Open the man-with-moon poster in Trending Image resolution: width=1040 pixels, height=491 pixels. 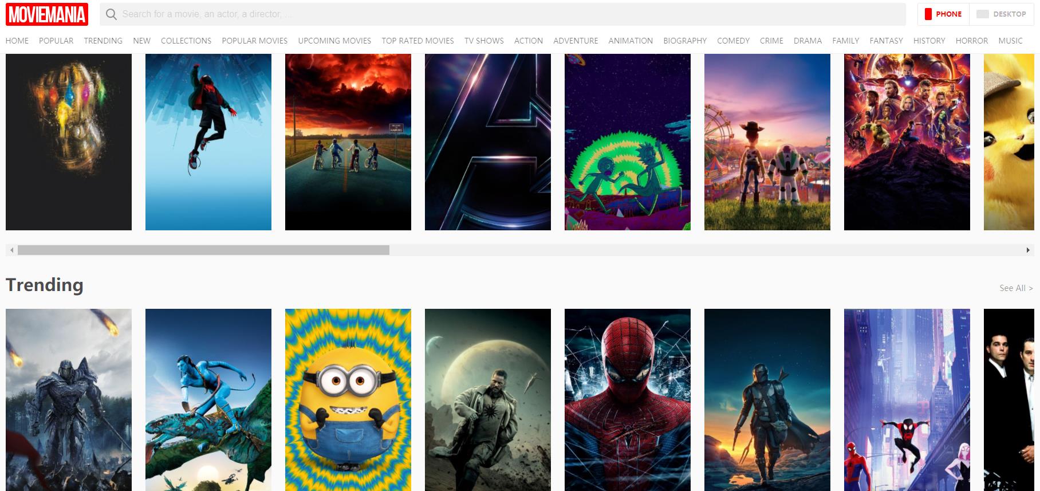(488, 400)
